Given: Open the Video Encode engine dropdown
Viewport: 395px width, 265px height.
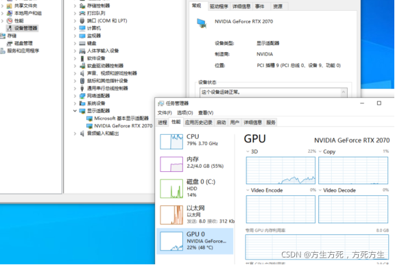Looking at the screenshot, I should tap(248, 190).
